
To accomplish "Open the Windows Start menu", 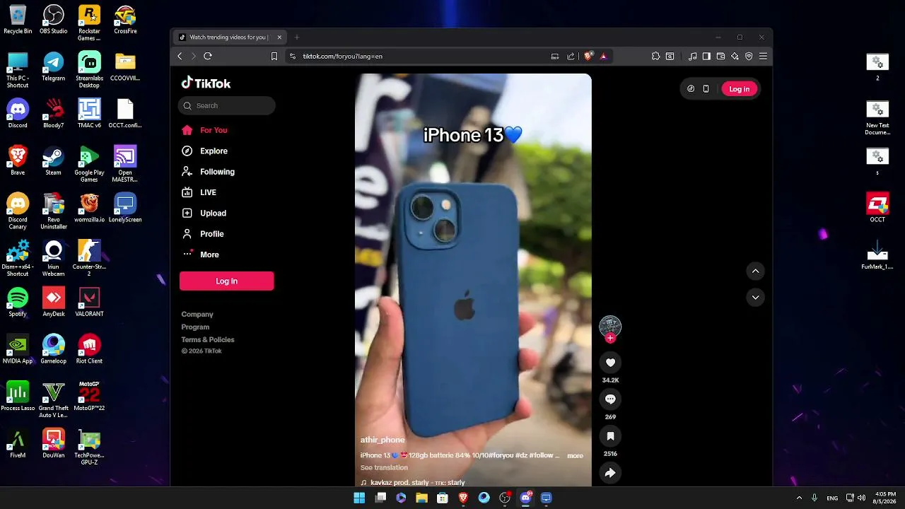I will click(x=359, y=498).
